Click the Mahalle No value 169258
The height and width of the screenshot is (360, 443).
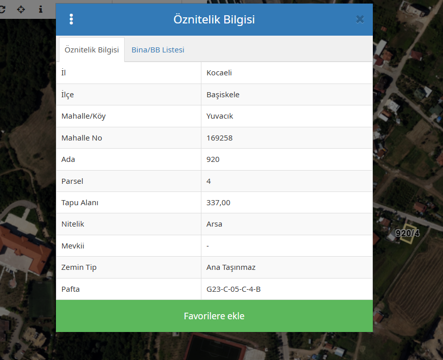coord(219,138)
